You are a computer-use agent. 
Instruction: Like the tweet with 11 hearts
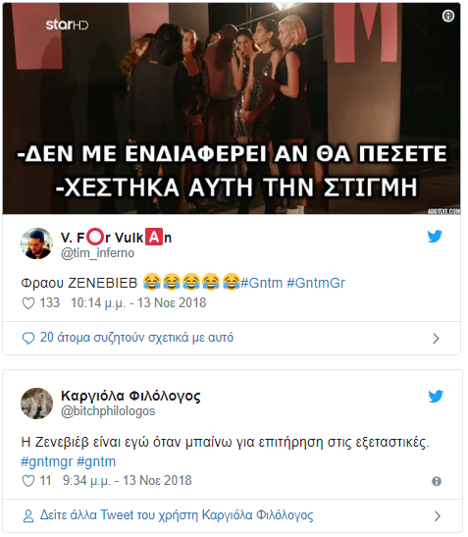point(28,481)
